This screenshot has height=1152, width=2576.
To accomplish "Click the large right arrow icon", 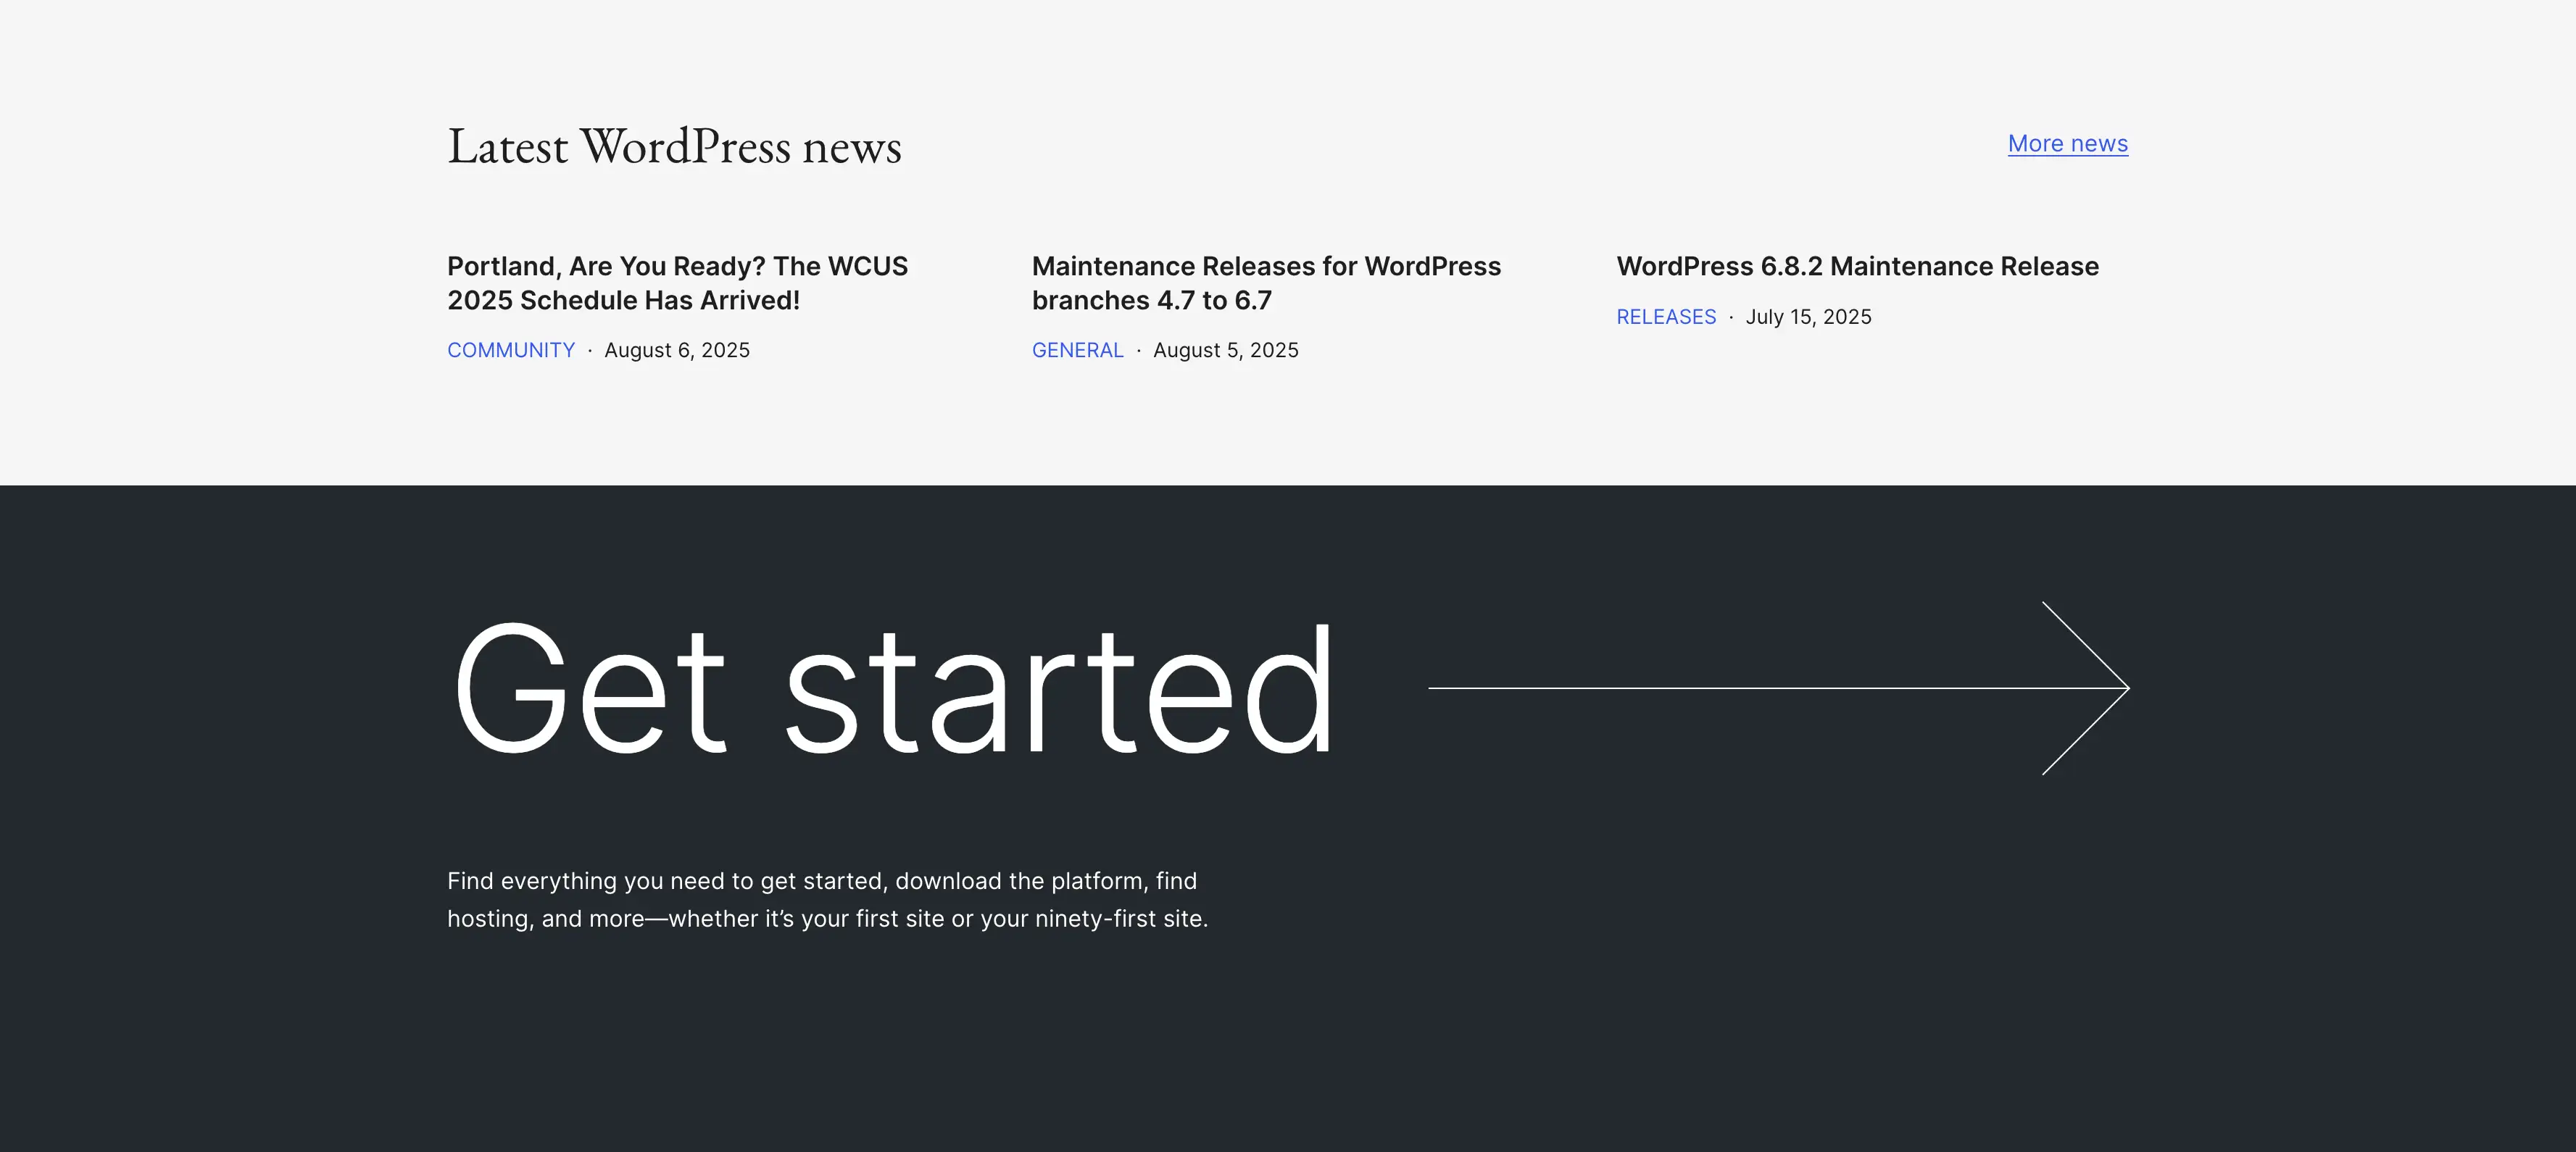I will [1778, 688].
